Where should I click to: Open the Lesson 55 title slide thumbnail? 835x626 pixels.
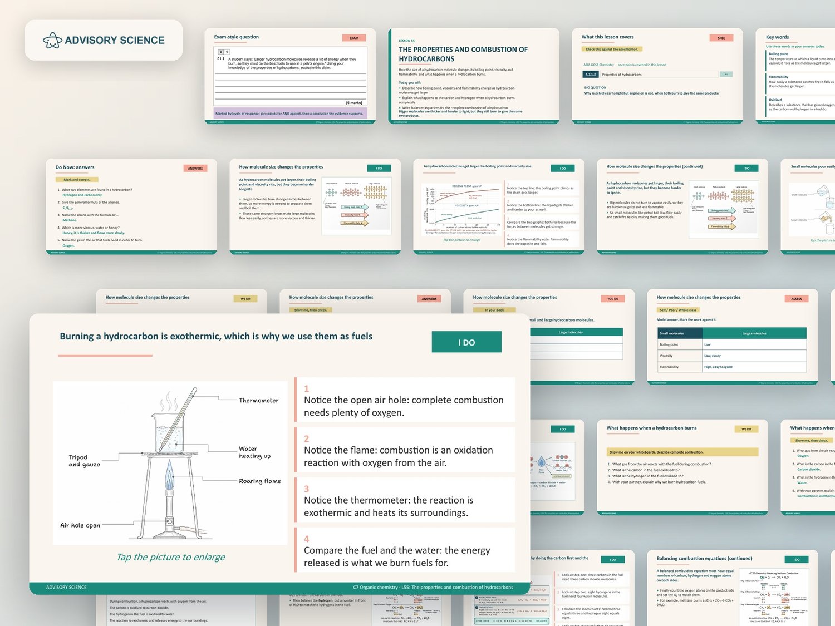474,76
